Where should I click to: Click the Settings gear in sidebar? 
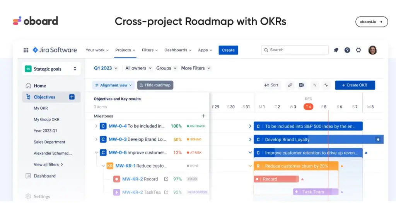[28, 196]
